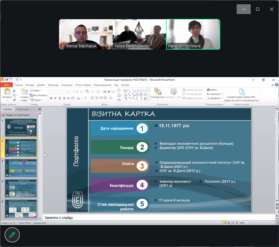Image resolution: width=279 pixels, height=247 pixels.
Task: Toggle align text right
Action: coord(101,98)
